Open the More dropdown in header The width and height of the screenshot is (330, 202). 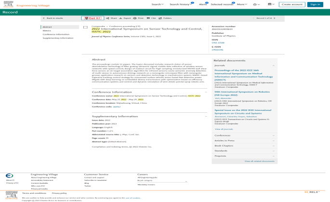[242, 4]
